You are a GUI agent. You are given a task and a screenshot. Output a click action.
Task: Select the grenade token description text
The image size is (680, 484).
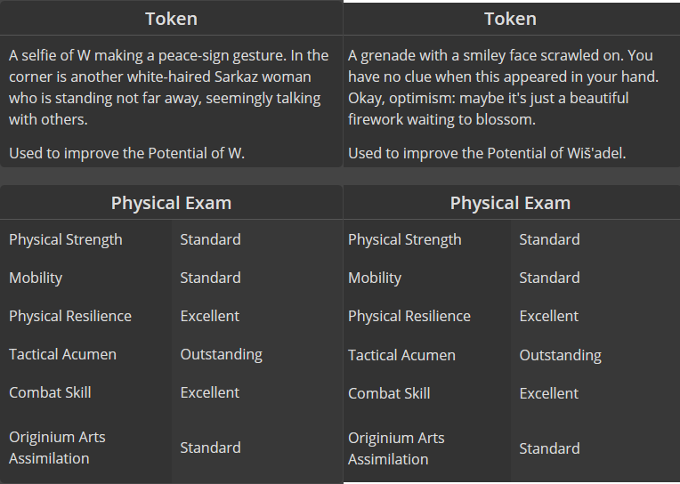(503, 87)
